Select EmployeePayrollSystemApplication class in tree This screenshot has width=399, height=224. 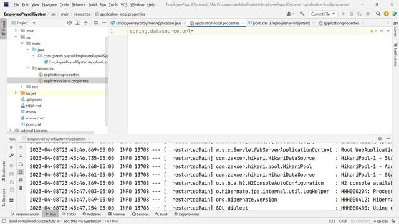tap(75, 62)
